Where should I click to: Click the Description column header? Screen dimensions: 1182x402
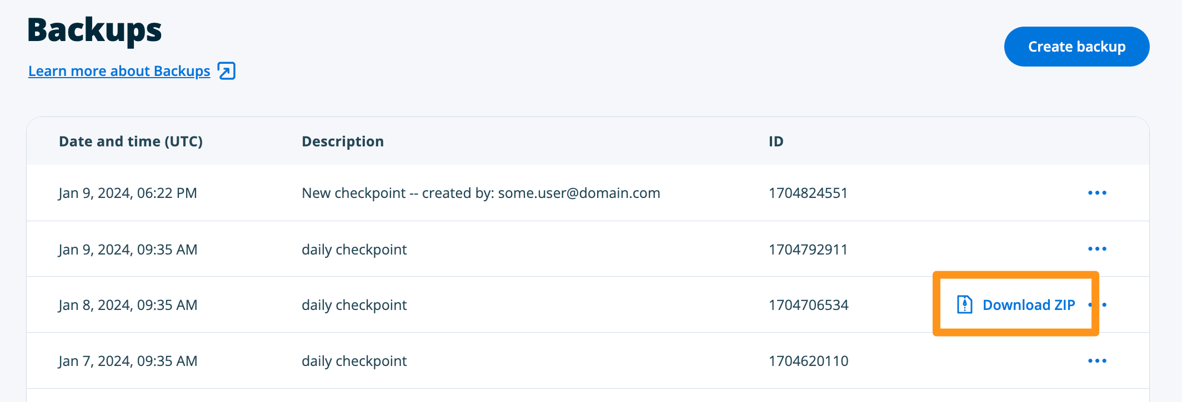342,141
